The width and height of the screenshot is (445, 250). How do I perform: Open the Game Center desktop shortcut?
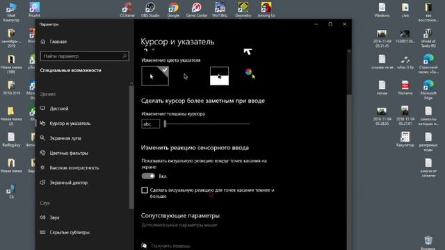click(196, 10)
